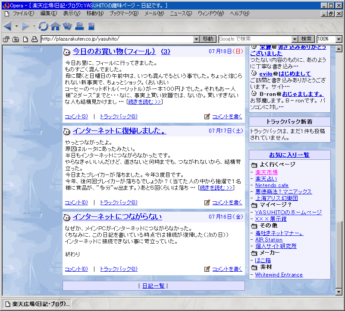Open the Hotlist bookmarks icon
This screenshot has height=311, width=345.
tap(67, 26)
